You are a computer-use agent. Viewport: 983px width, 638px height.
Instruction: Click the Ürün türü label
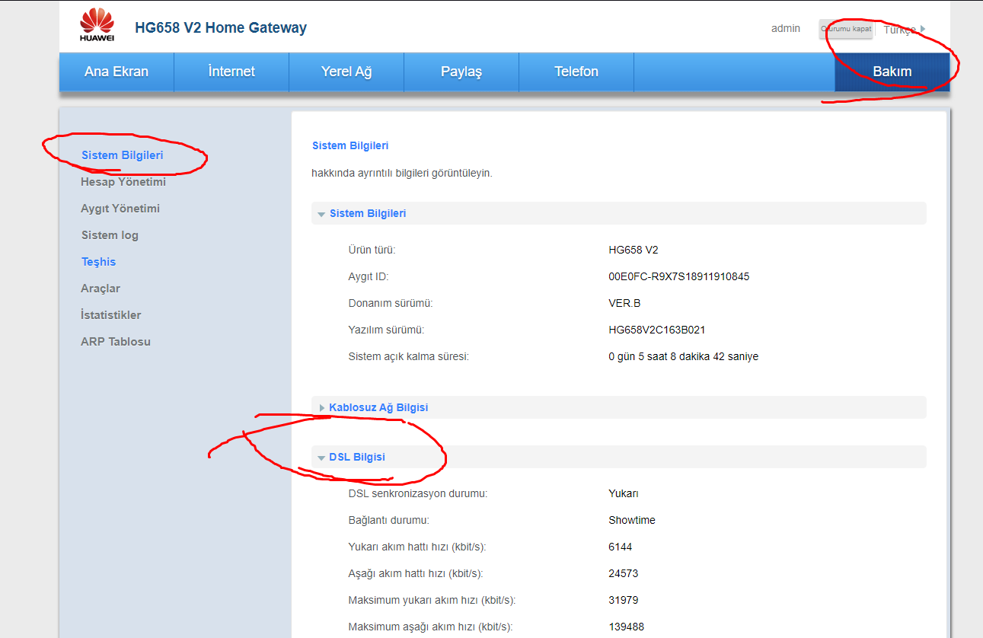(372, 250)
